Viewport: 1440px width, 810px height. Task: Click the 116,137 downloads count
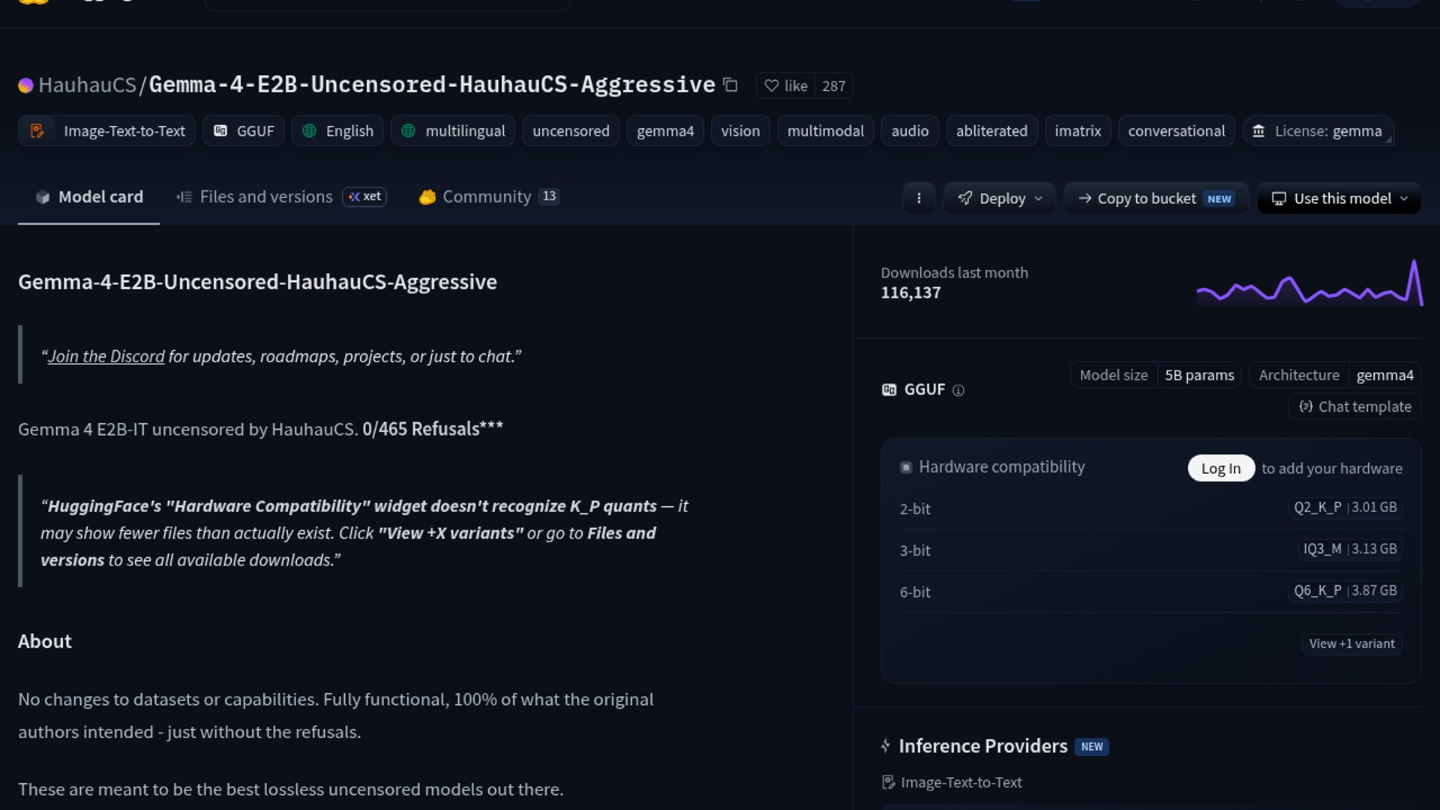910,292
